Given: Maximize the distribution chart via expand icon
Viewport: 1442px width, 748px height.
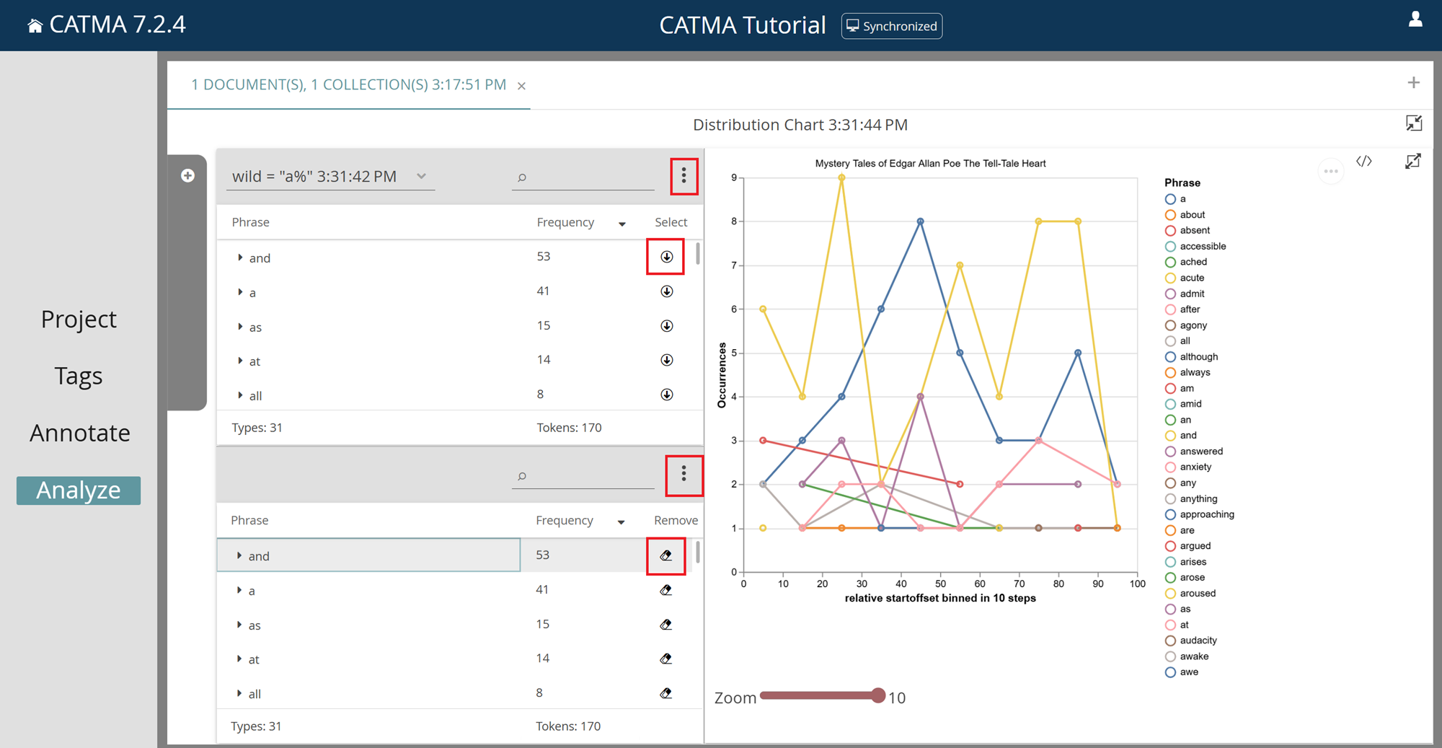Looking at the screenshot, I should coord(1413,161).
